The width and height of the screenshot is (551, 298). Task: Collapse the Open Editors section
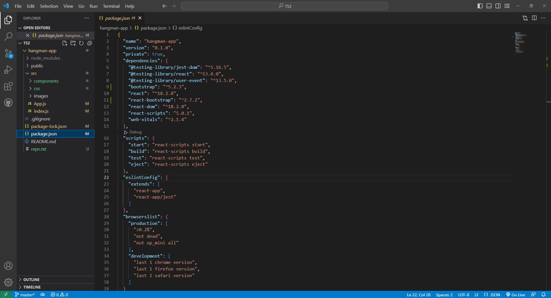(20, 28)
